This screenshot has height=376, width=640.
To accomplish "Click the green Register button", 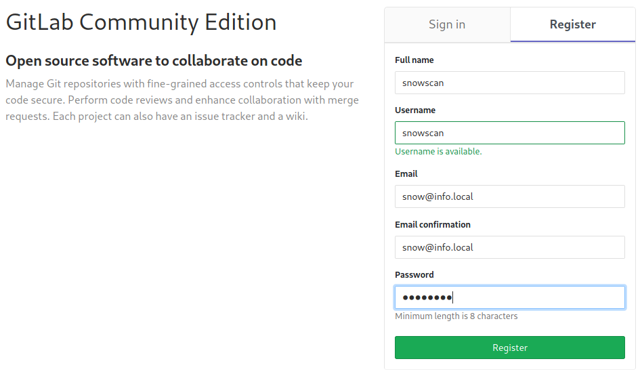I will (x=509, y=348).
